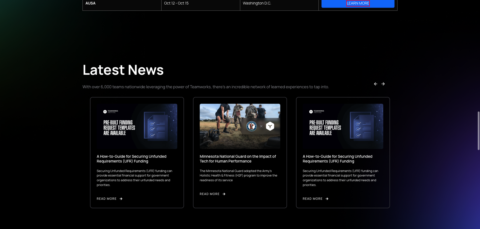This screenshot has width=480, height=229.
Task: Click the Teamworks Tactical logo on rightmost card
Action: tap(316, 111)
